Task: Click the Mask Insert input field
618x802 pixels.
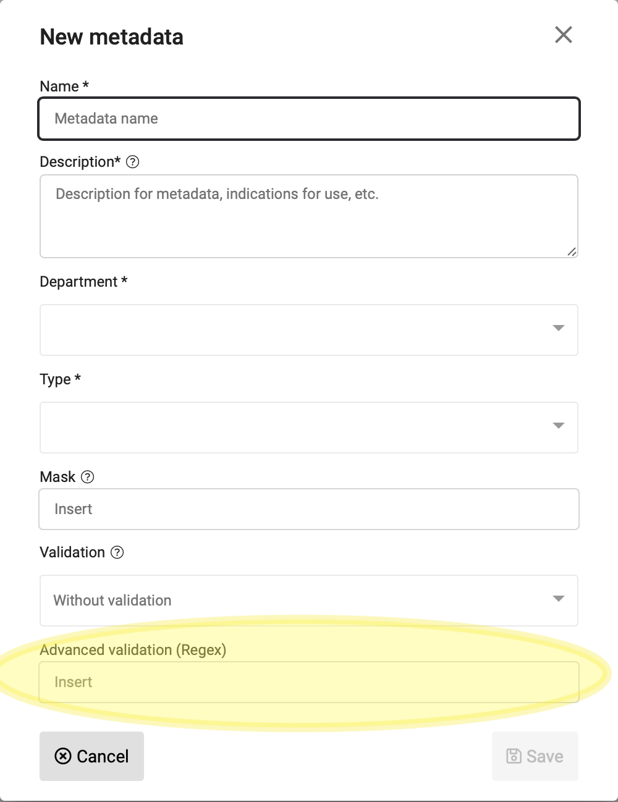Action: pos(309,509)
